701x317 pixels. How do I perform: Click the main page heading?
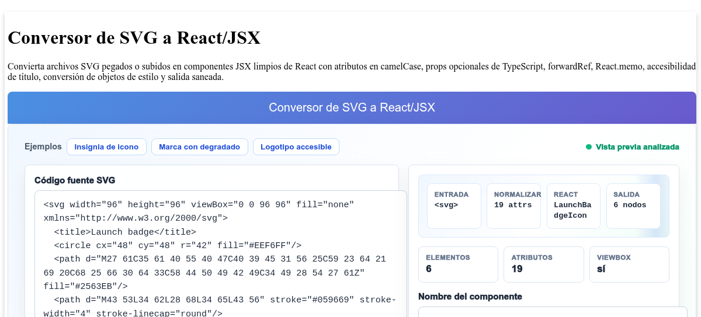134,38
